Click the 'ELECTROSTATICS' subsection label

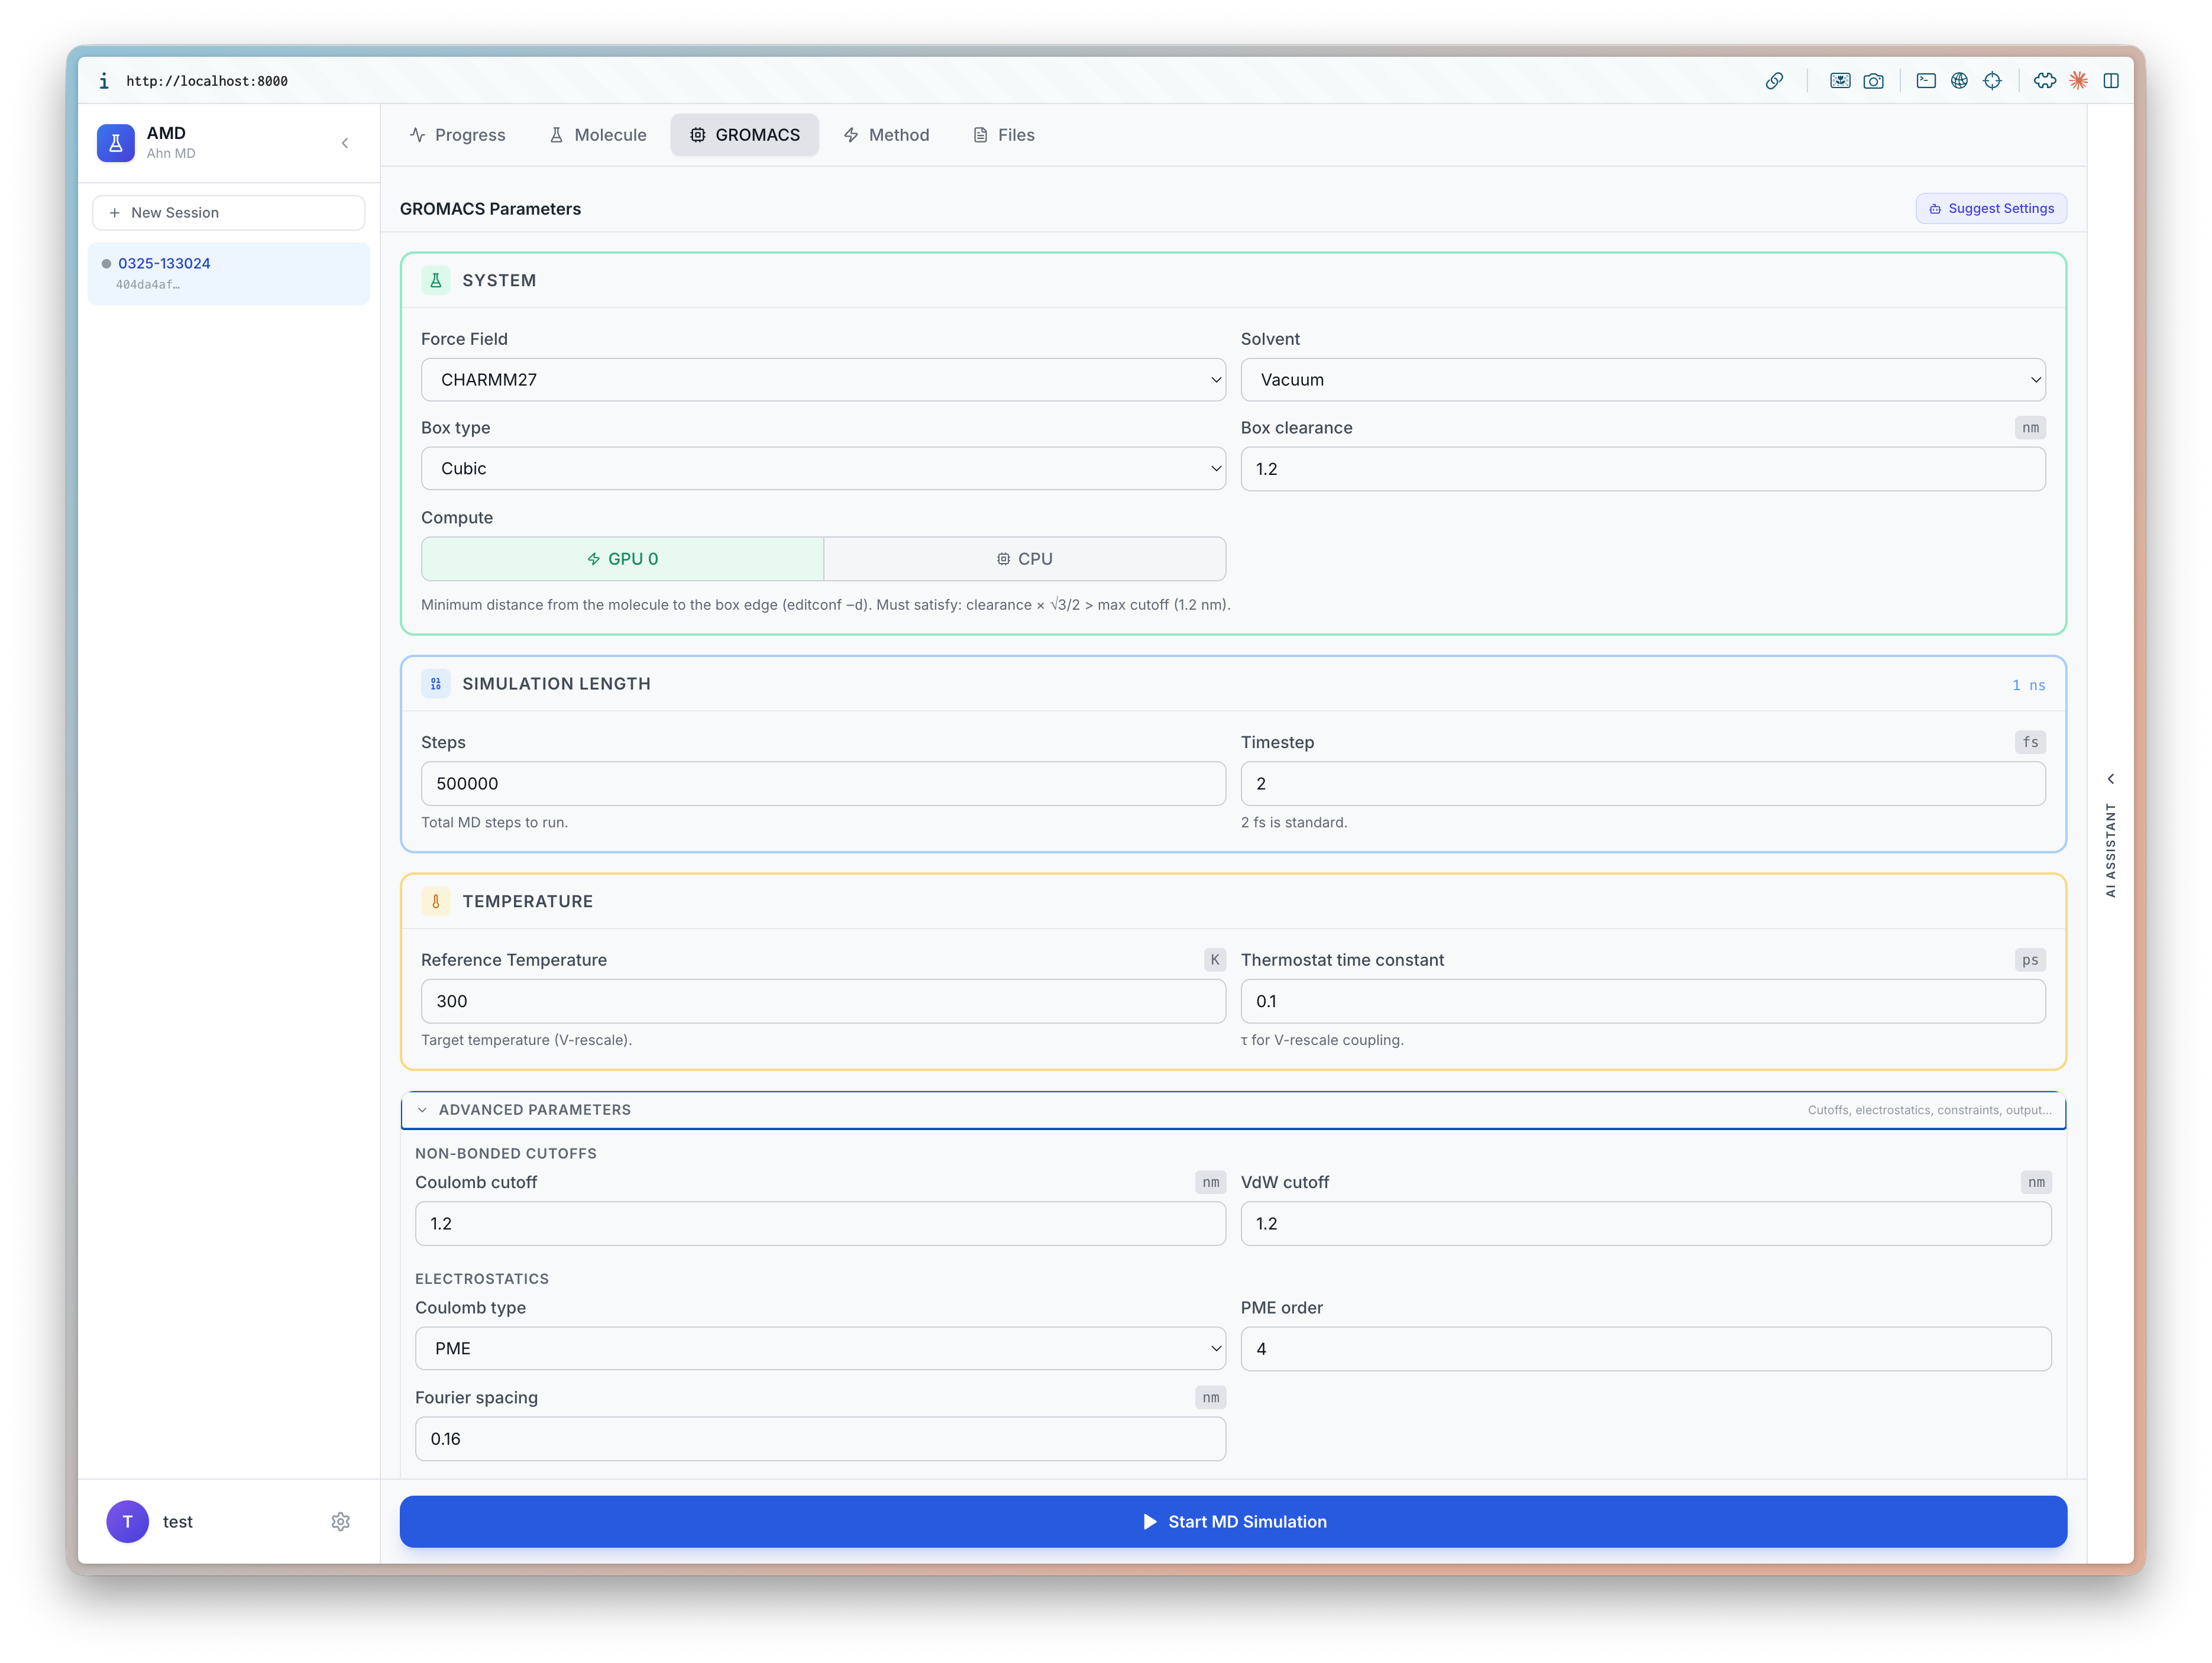click(x=482, y=1279)
